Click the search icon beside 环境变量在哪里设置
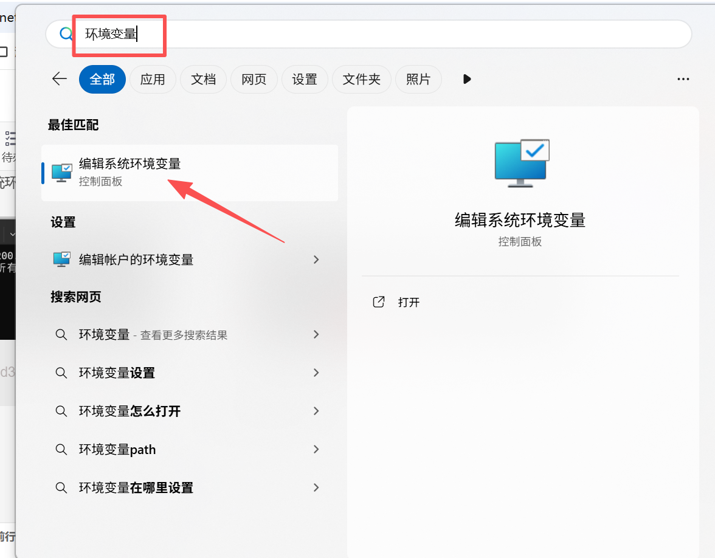This screenshot has width=715, height=558. pos(61,487)
